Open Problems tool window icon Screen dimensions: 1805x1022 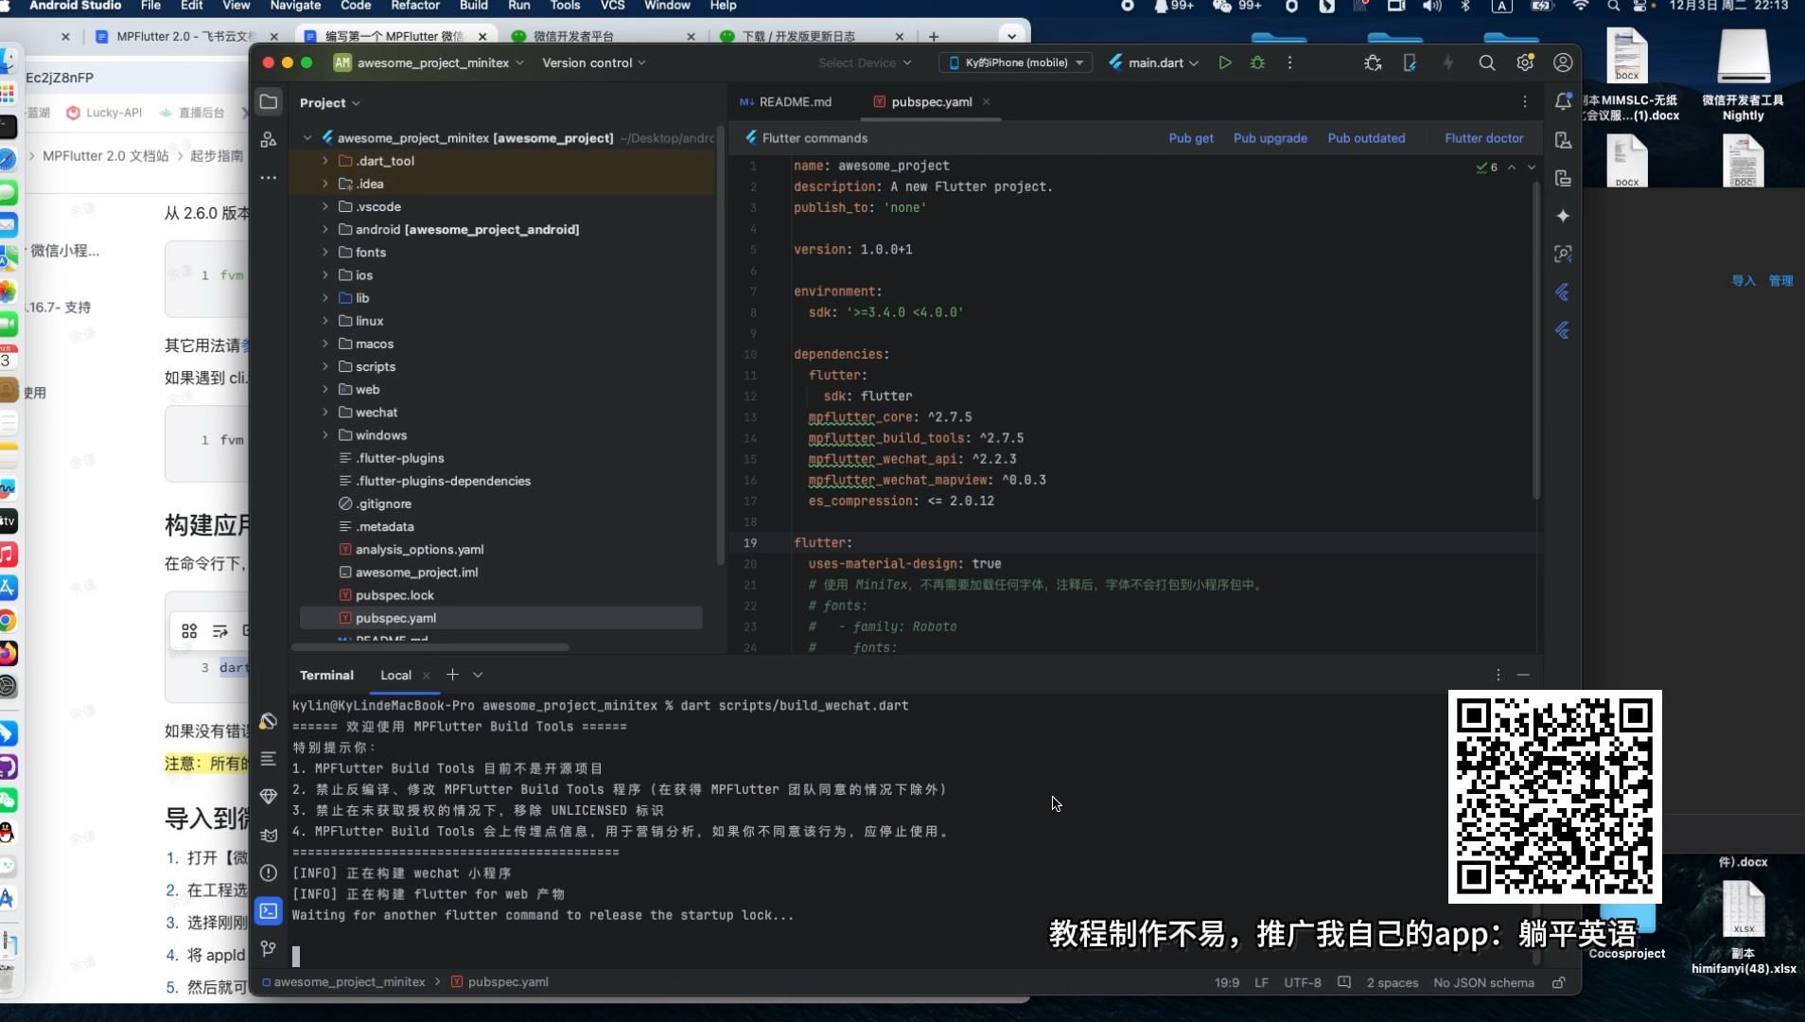(x=269, y=872)
